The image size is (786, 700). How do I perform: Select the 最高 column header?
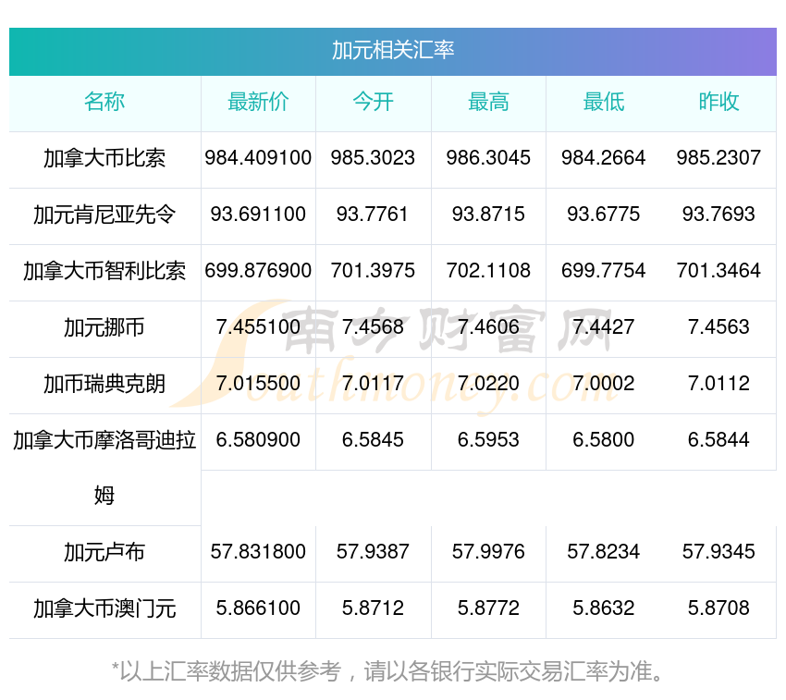[x=488, y=102]
